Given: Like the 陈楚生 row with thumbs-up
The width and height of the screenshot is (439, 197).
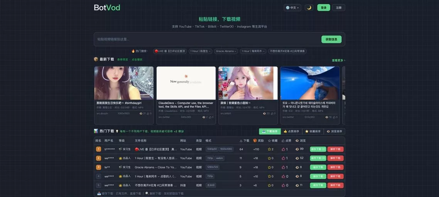Looking at the screenshot, I should [283, 158].
